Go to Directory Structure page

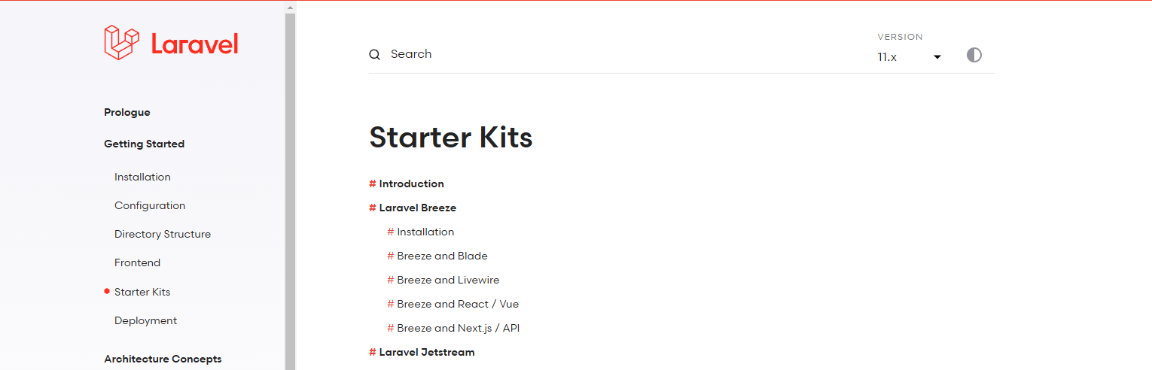[x=163, y=234]
